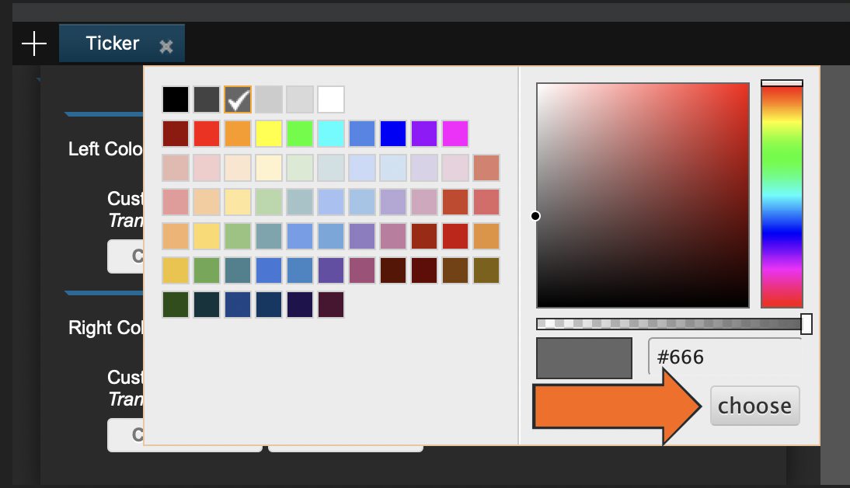Pick the orange palette swatch

pos(238,134)
